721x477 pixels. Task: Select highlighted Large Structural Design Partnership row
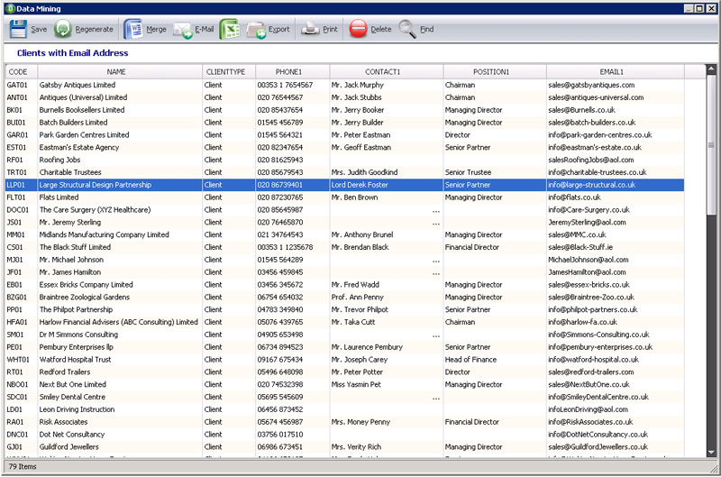[345, 185]
